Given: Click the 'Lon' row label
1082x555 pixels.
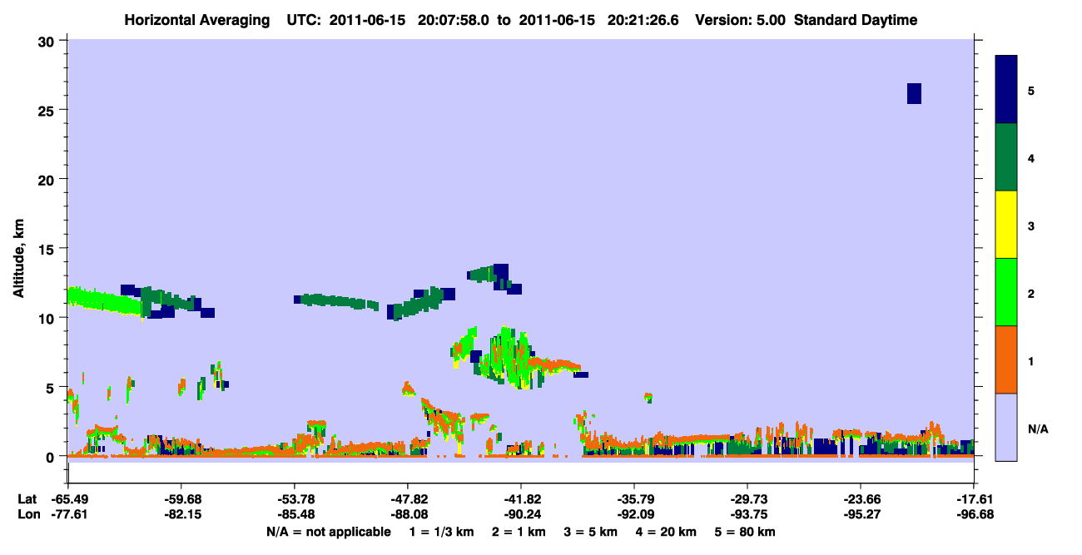Looking at the screenshot, I should point(27,514).
